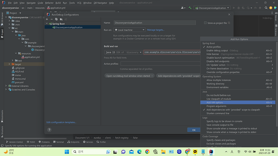Open the Terminal tool window
The height and width of the screenshot is (156, 278).
[59, 142]
